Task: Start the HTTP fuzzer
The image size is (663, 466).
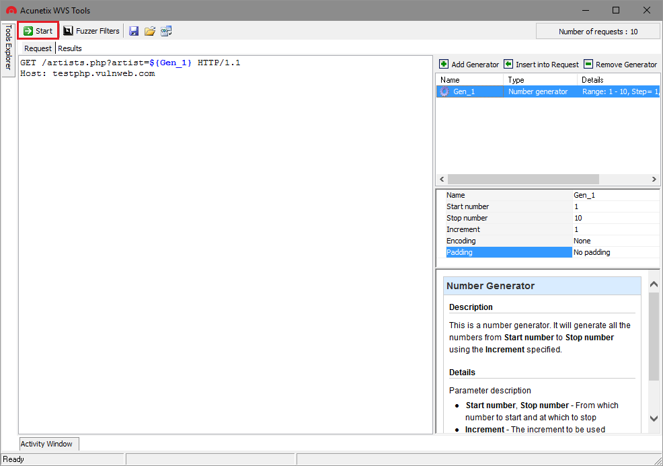Action: click(x=38, y=31)
